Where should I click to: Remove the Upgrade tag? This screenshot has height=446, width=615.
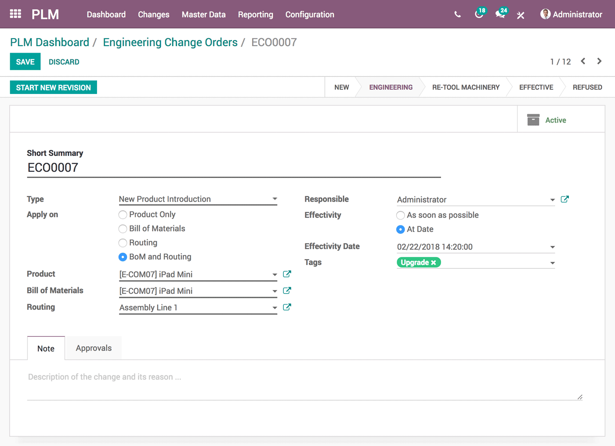(434, 262)
